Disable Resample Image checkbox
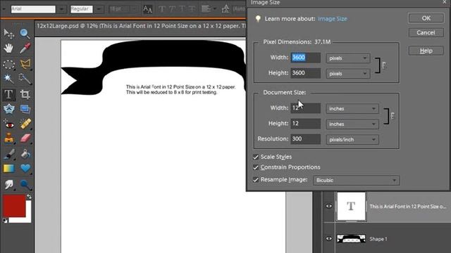Image resolution: width=451 pixels, height=253 pixels. [256, 180]
